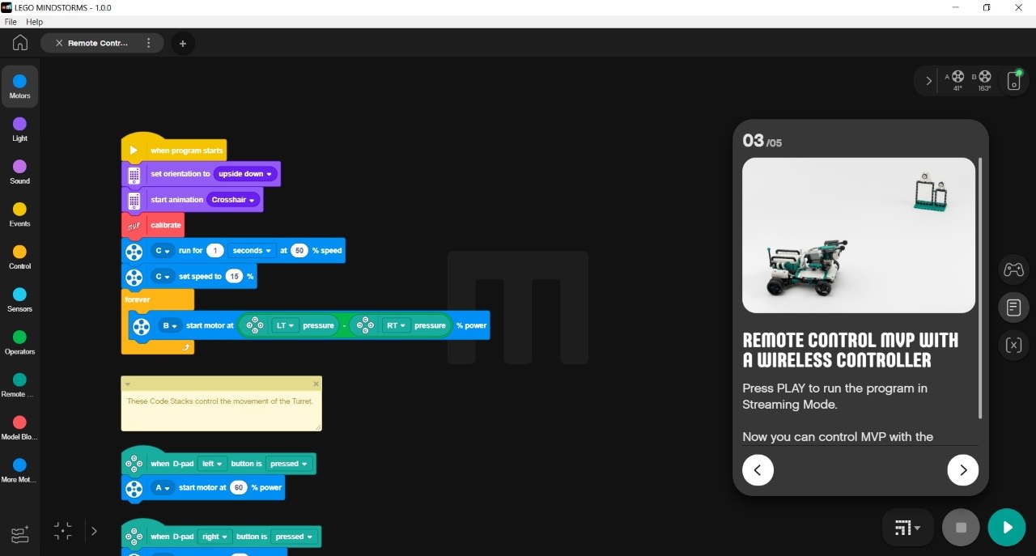The width and height of the screenshot is (1036, 556).
Task: Expand the port view chevron arrow
Action: [928, 81]
